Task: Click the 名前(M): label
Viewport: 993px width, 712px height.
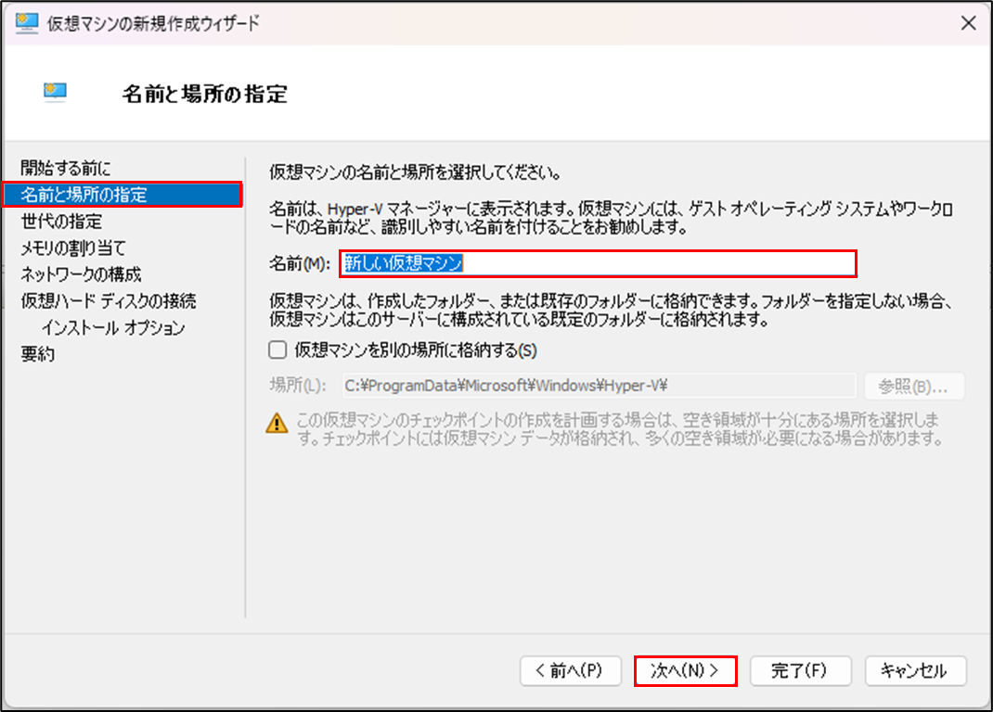Action: pyautogui.click(x=300, y=263)
